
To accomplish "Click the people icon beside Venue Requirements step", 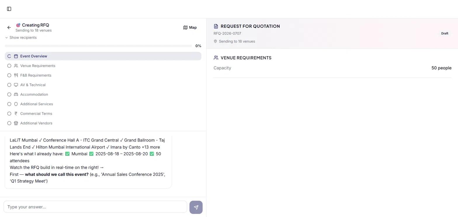I will tap(16, 66).
